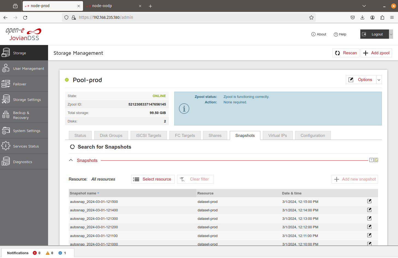Image resolution: width=398 pixels, height=258 pixels.
Task: Click edit icon for autosnap_2024-03-01-121500
Action: click(369, 201)
